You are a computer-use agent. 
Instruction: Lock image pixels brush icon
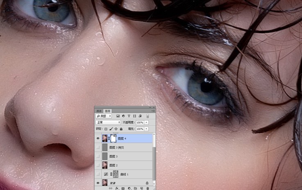[x=111, y=129]
